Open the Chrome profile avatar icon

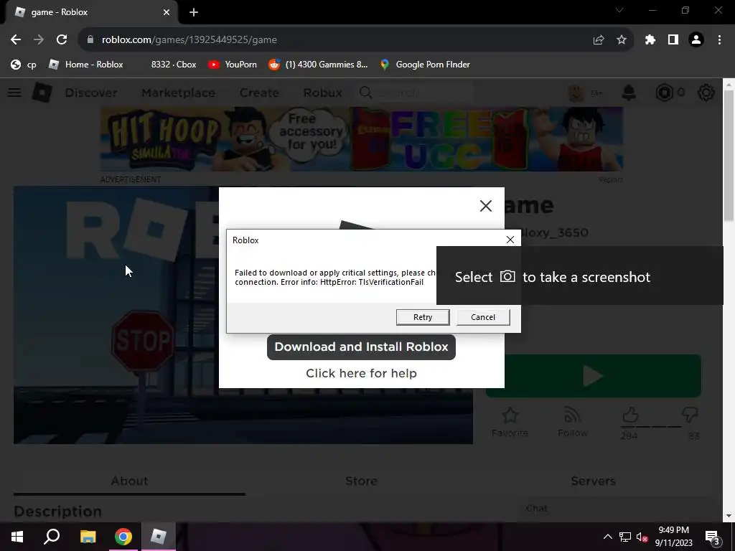[696, 40]
